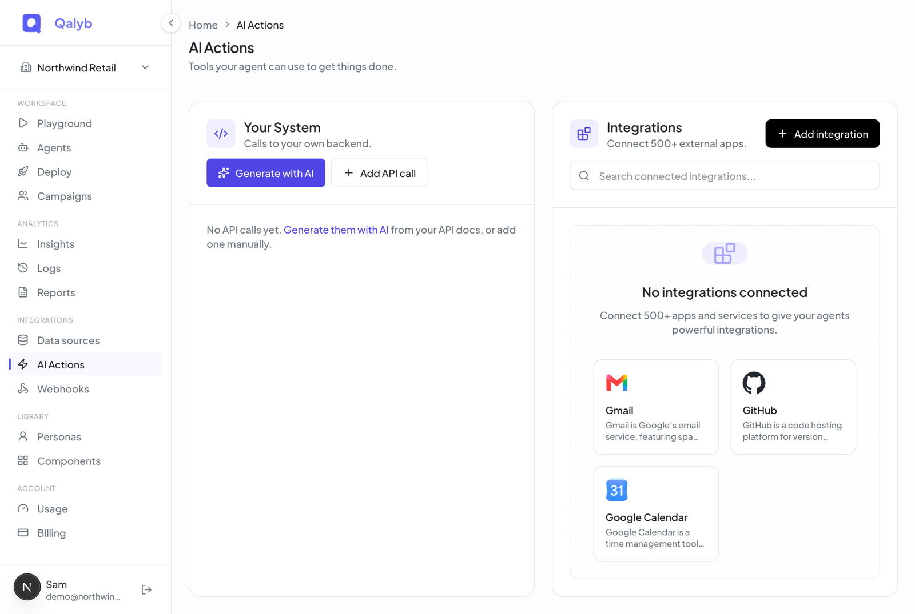Open the Billing page
This screenshot has height=614, width=915.
coord(86,532)
